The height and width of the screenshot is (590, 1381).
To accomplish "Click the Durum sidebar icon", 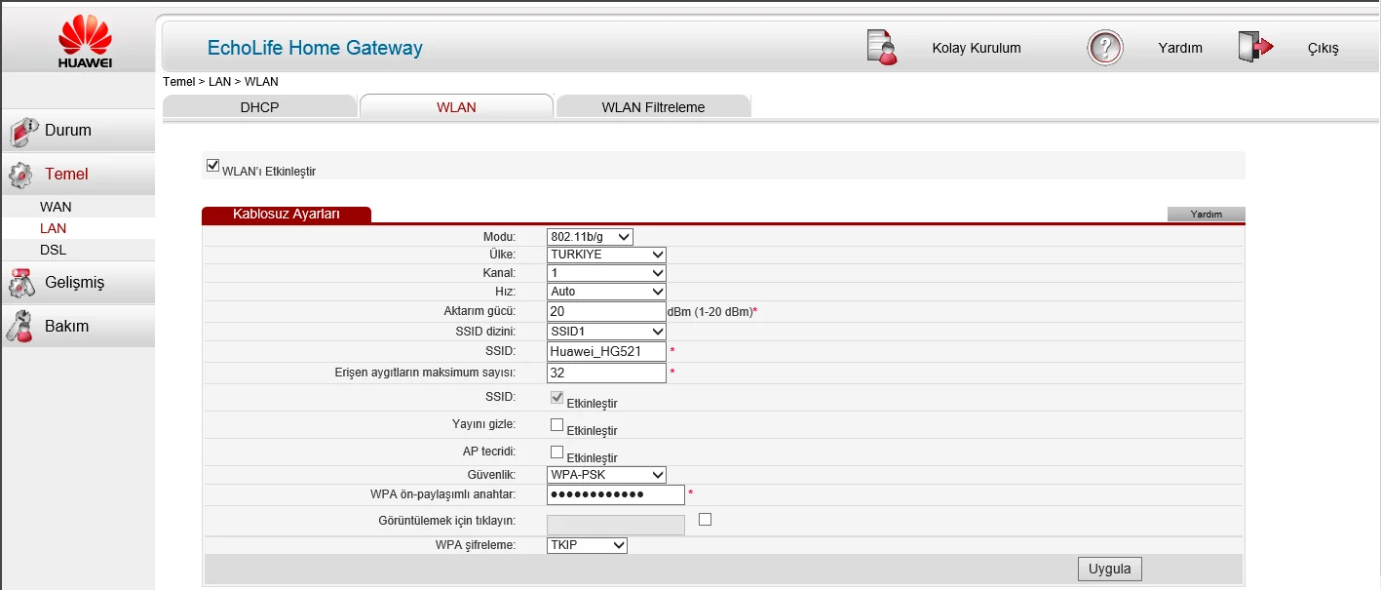I will coord(21,131).
